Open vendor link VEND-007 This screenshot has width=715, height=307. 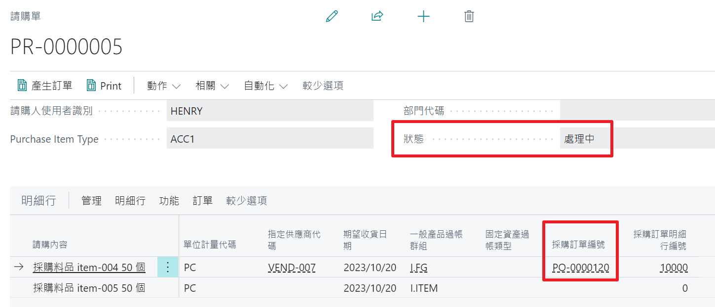click(x=292, y=268)
